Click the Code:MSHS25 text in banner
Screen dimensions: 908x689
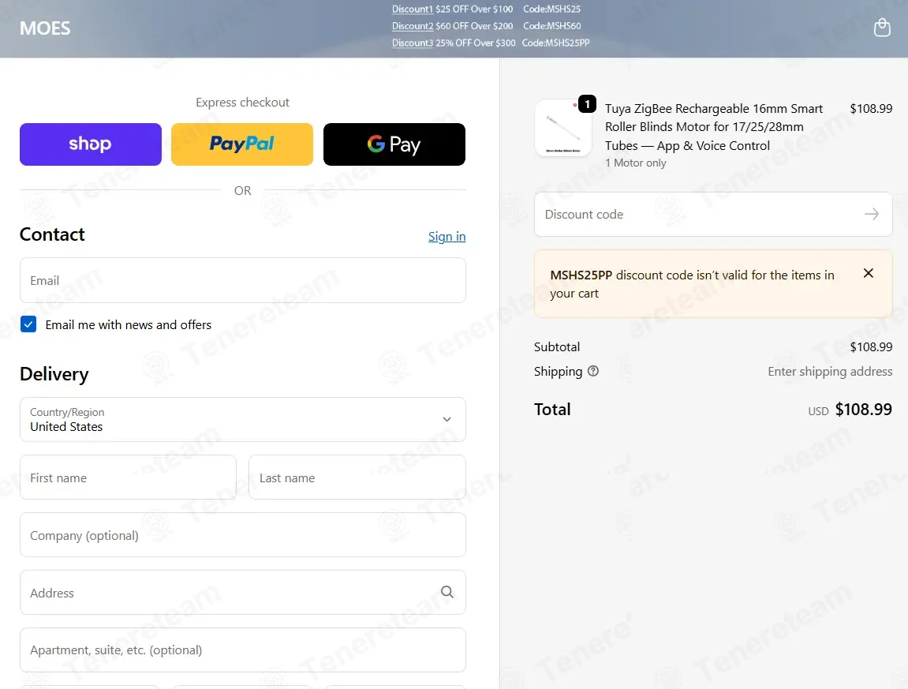click(552, 9)
